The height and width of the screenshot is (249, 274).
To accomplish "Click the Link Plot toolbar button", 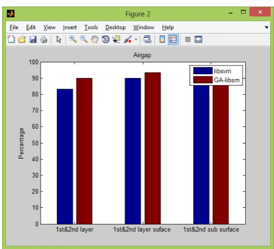I will [x=147, y=39].
